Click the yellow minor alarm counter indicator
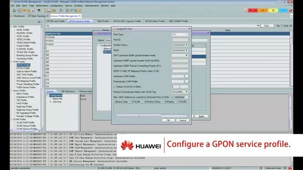Viewport: 303px width, 170px height. pyautogui.click(x=273, y=10)
